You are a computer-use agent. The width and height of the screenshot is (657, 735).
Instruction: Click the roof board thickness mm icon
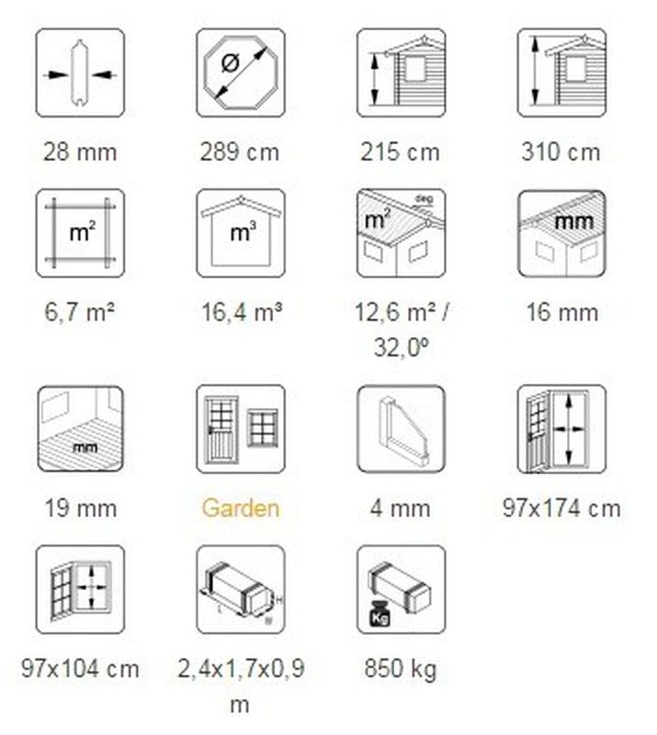(x=561, y=233)
